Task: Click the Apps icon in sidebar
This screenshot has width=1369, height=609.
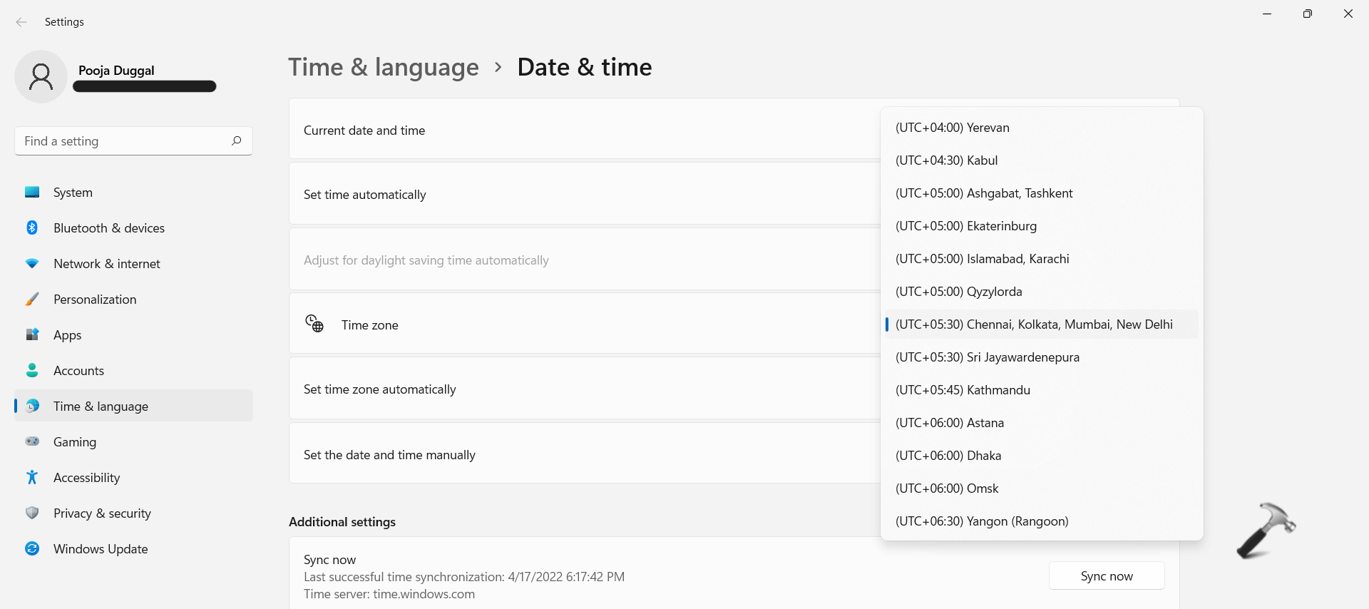Action: pyautogui.click(x=32, y=335)
